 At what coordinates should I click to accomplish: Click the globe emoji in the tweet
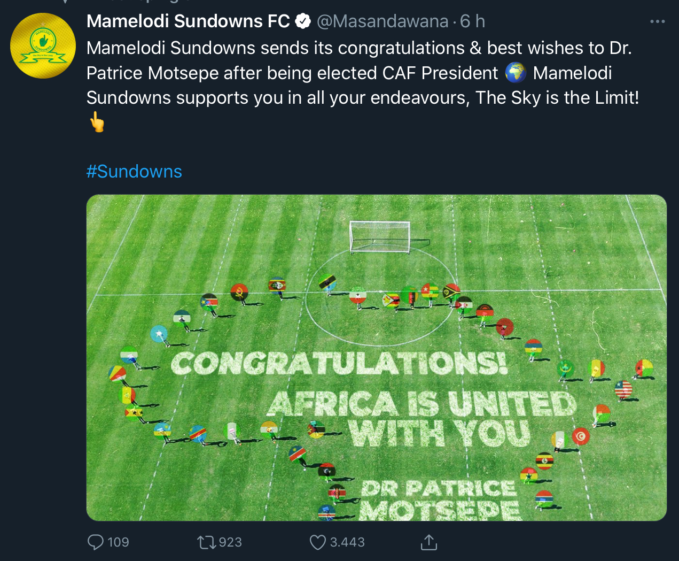tap(515, 73)
